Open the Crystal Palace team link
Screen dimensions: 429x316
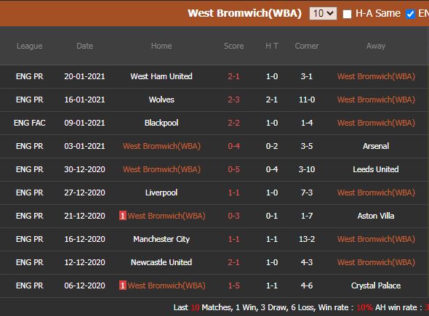click(376, 285)
